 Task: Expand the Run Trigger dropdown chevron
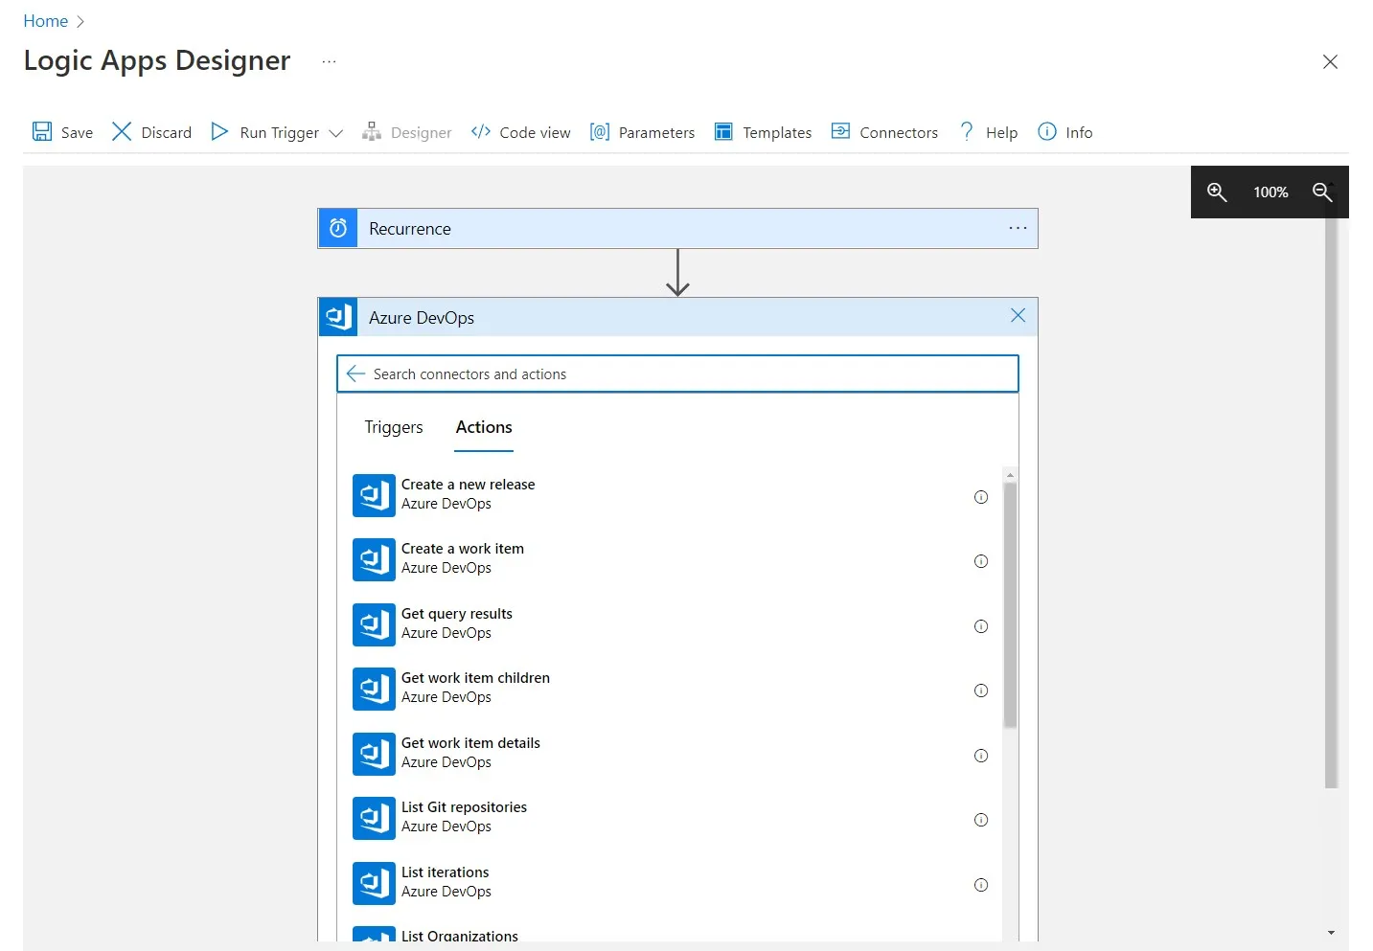pos(335,133)
